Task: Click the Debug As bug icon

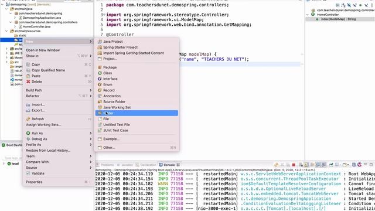Action: click(x=28, y=139)
